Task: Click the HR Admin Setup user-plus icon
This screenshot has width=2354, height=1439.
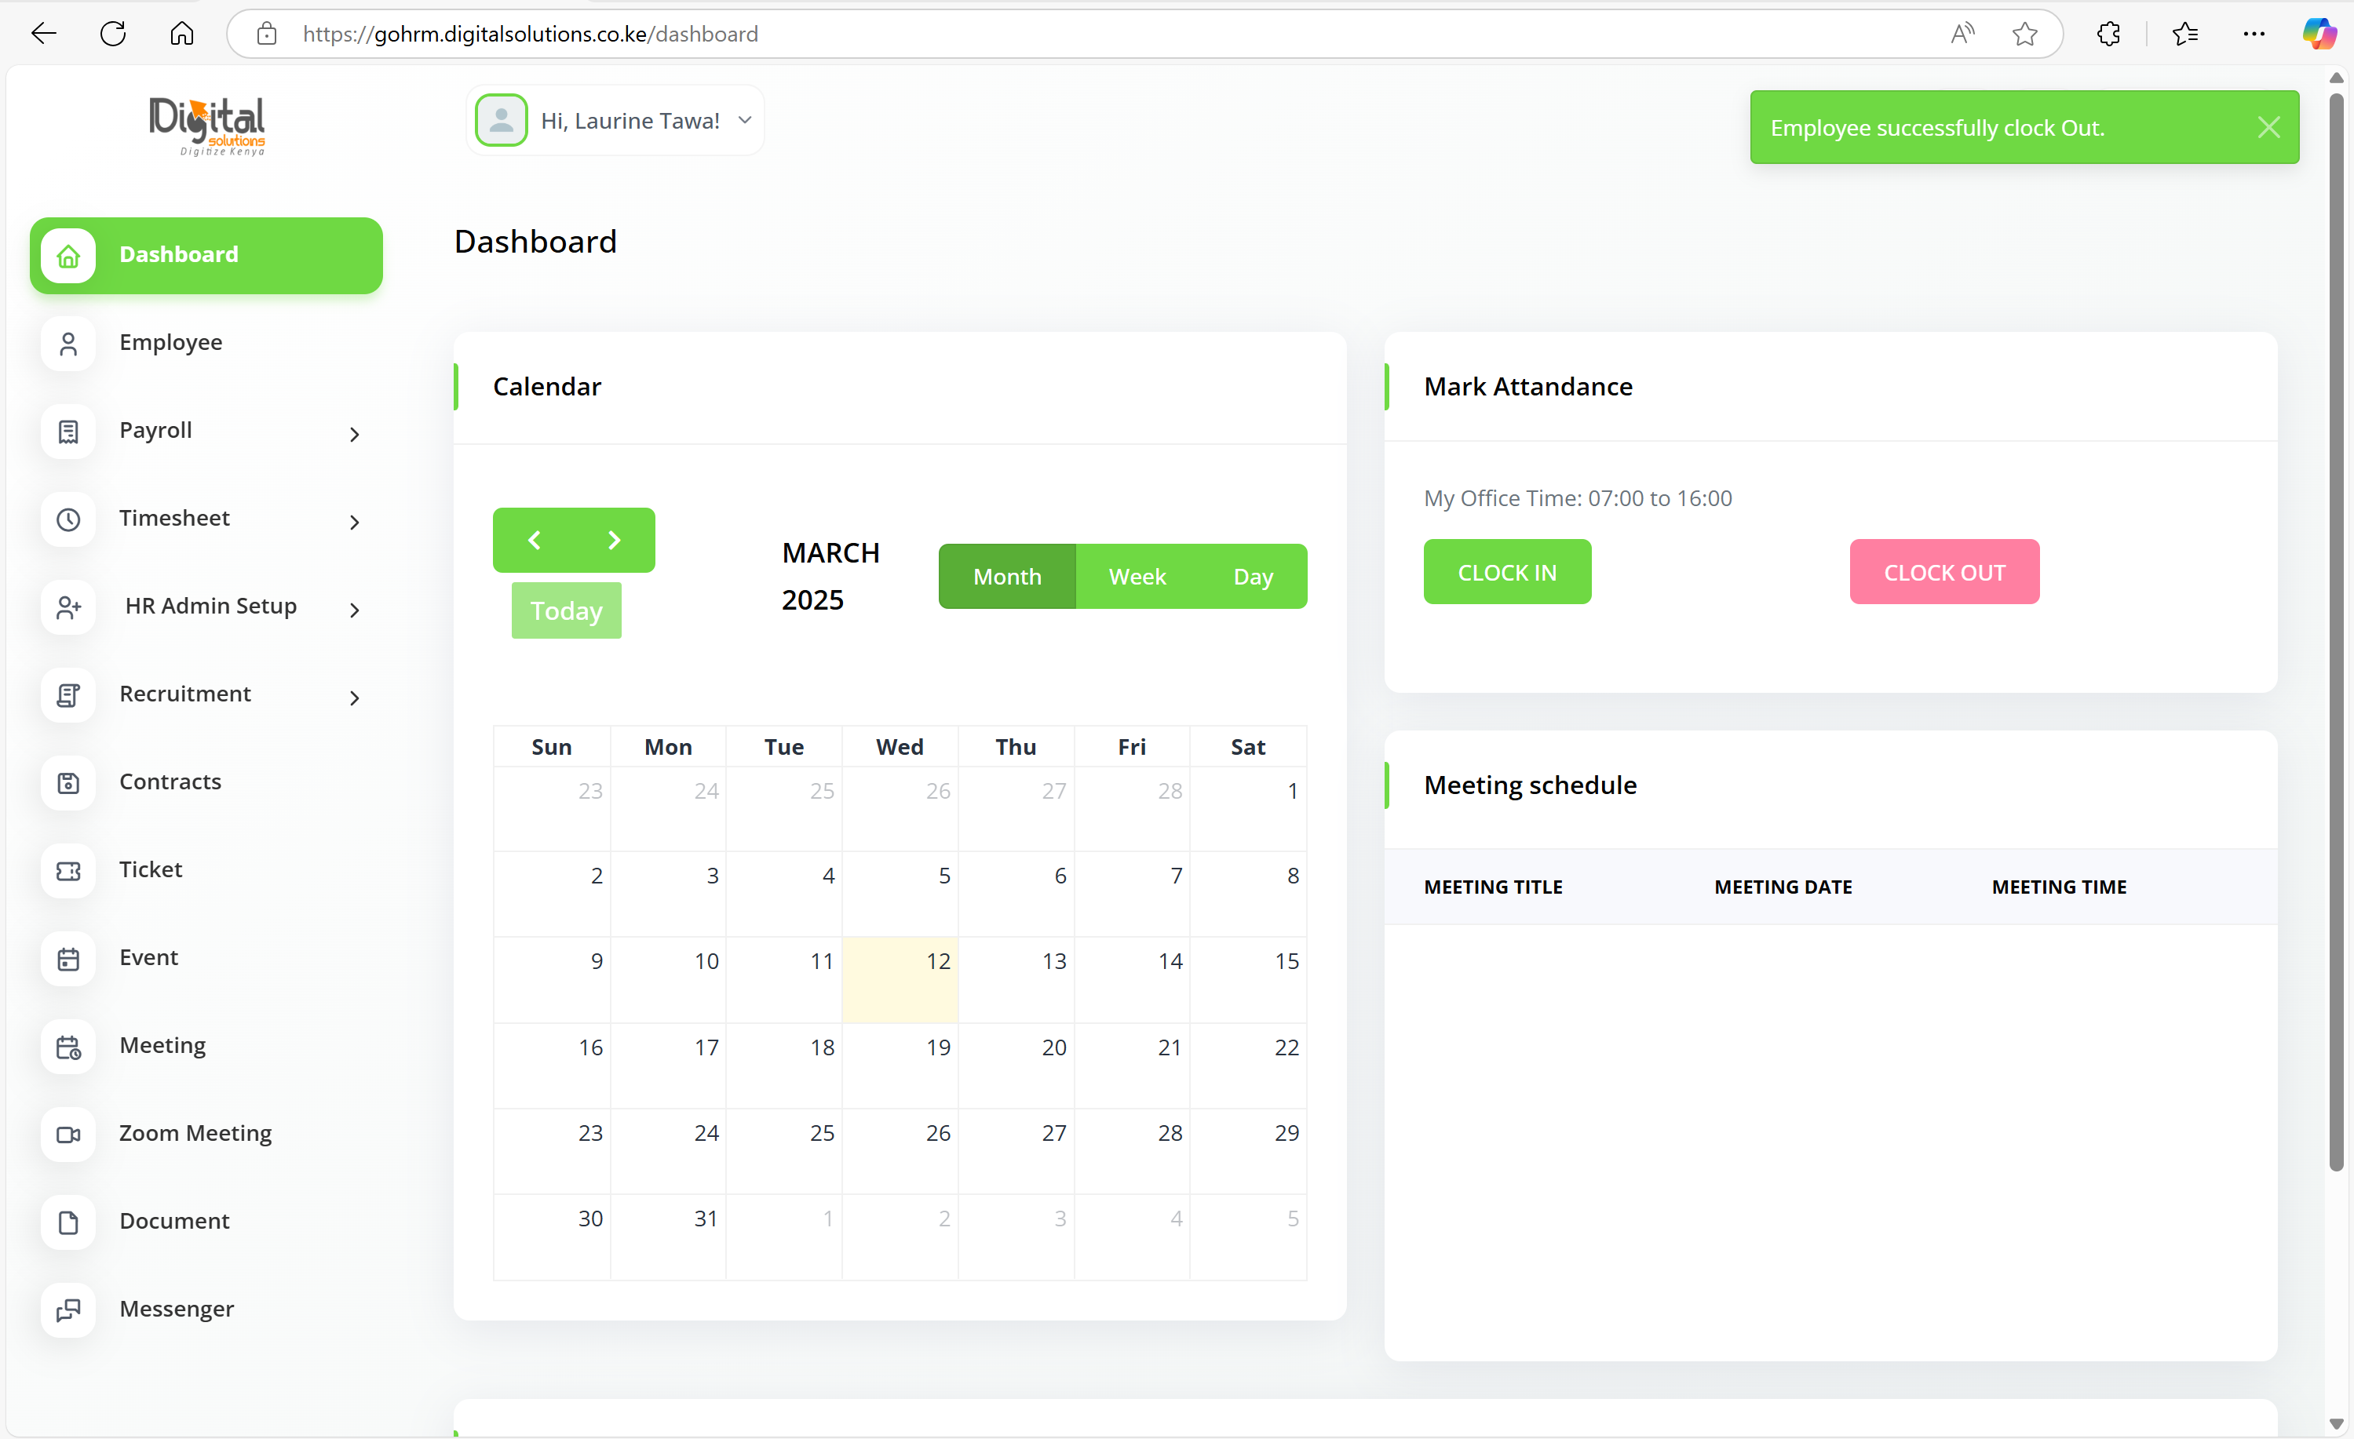Action: point(68,607)
